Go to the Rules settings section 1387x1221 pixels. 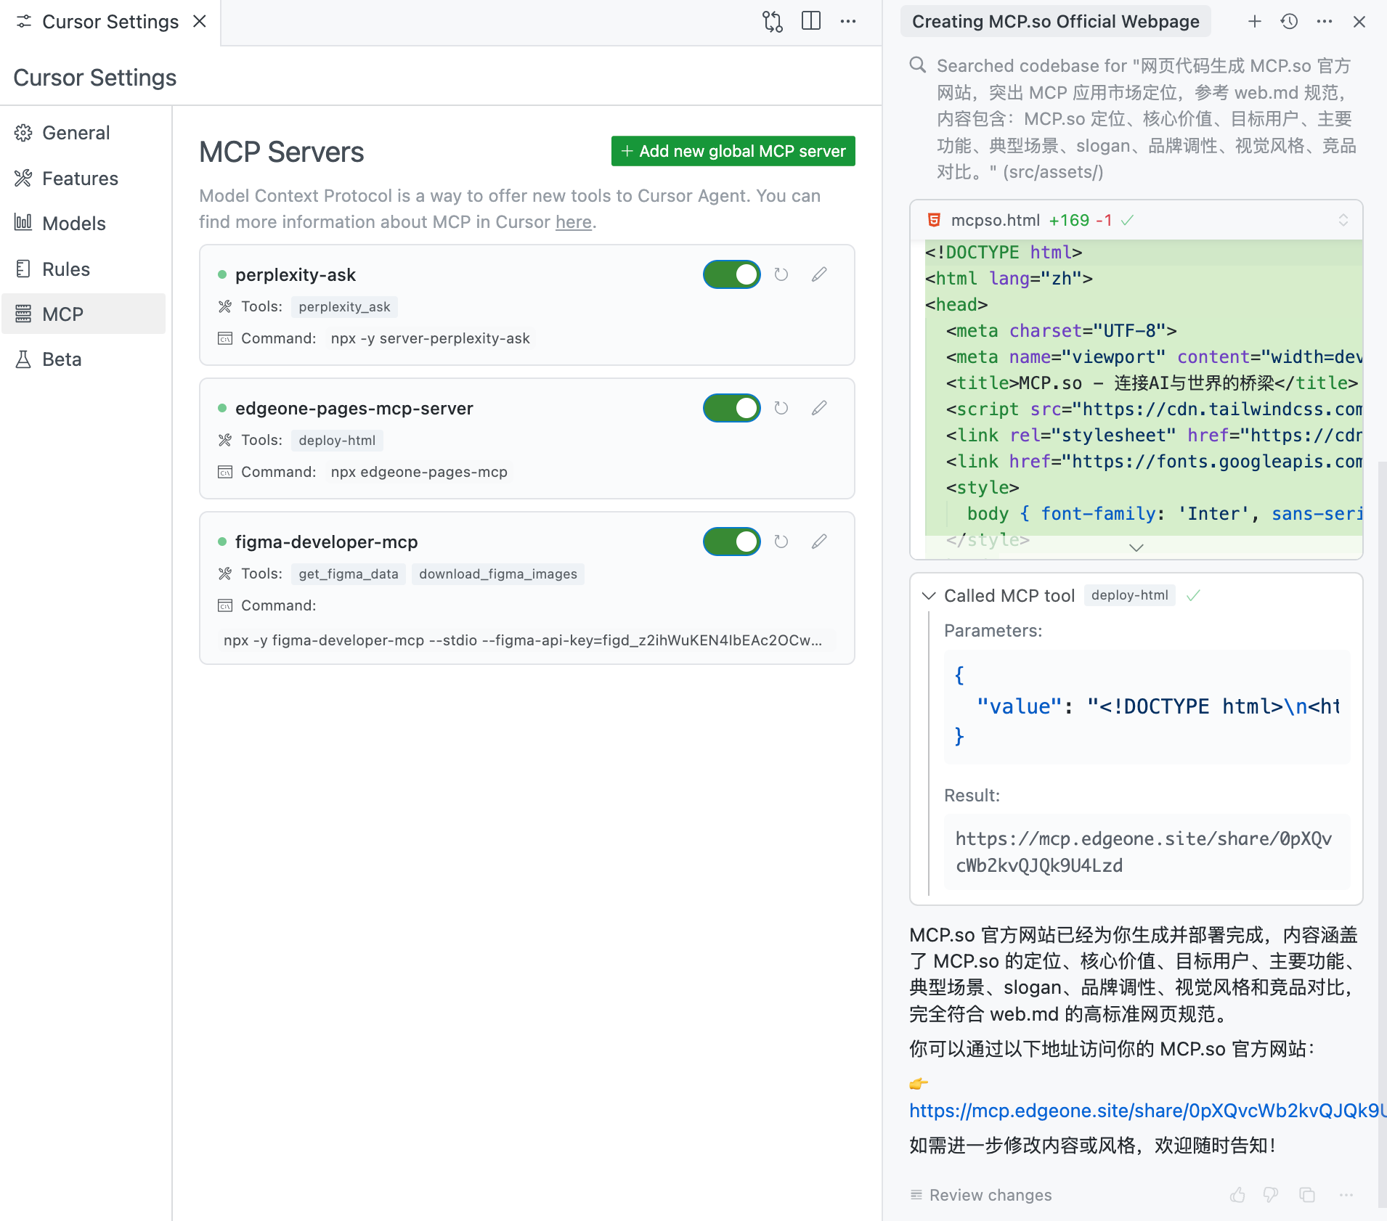pos(65,269)
